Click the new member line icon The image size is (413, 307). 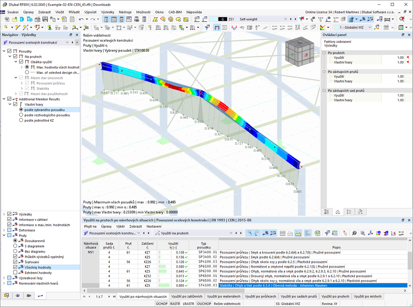click(17, 27)
